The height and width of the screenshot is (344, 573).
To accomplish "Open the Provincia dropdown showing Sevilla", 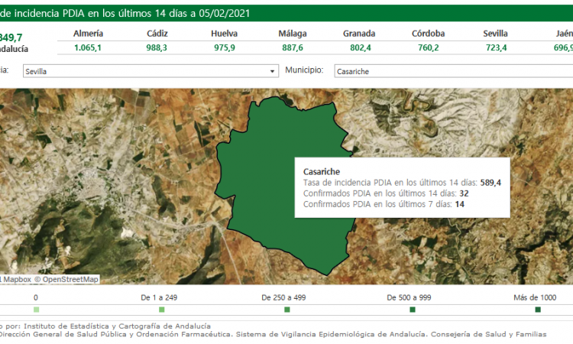I will pos(149,71).
